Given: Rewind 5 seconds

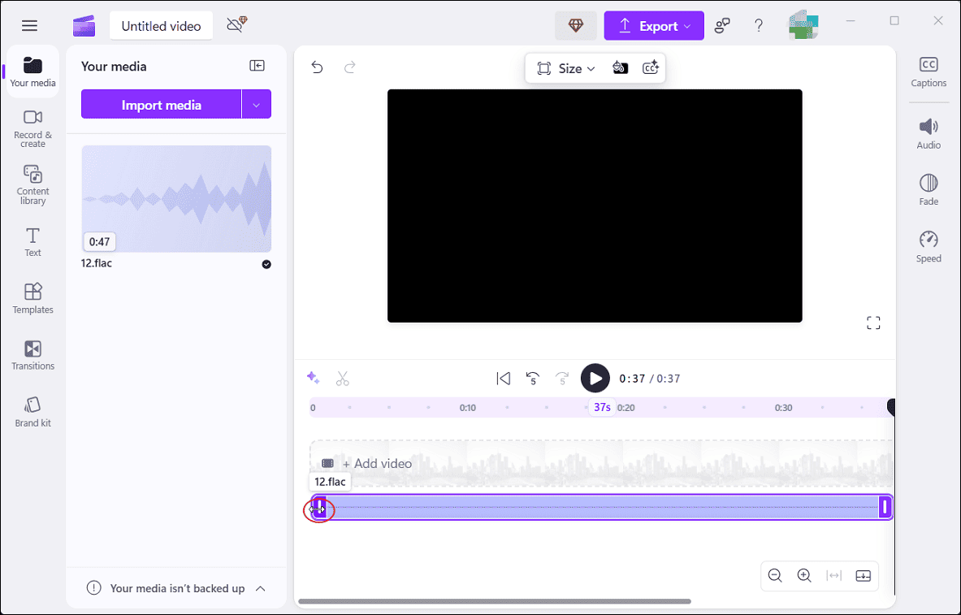Looking at the screenshot, I should click(533, 379).
